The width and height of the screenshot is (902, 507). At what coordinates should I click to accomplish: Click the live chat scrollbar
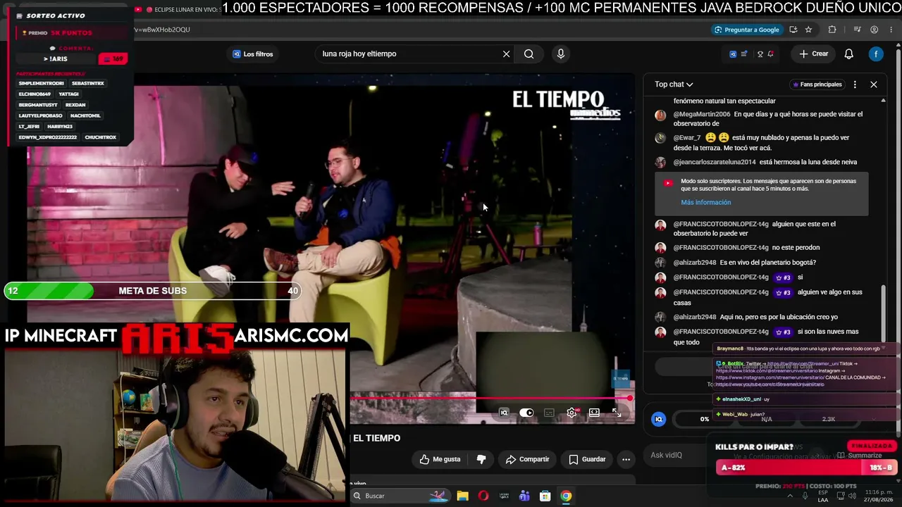coord(883,313)
